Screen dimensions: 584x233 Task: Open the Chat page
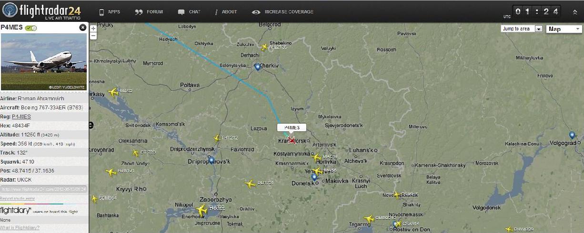189,12
